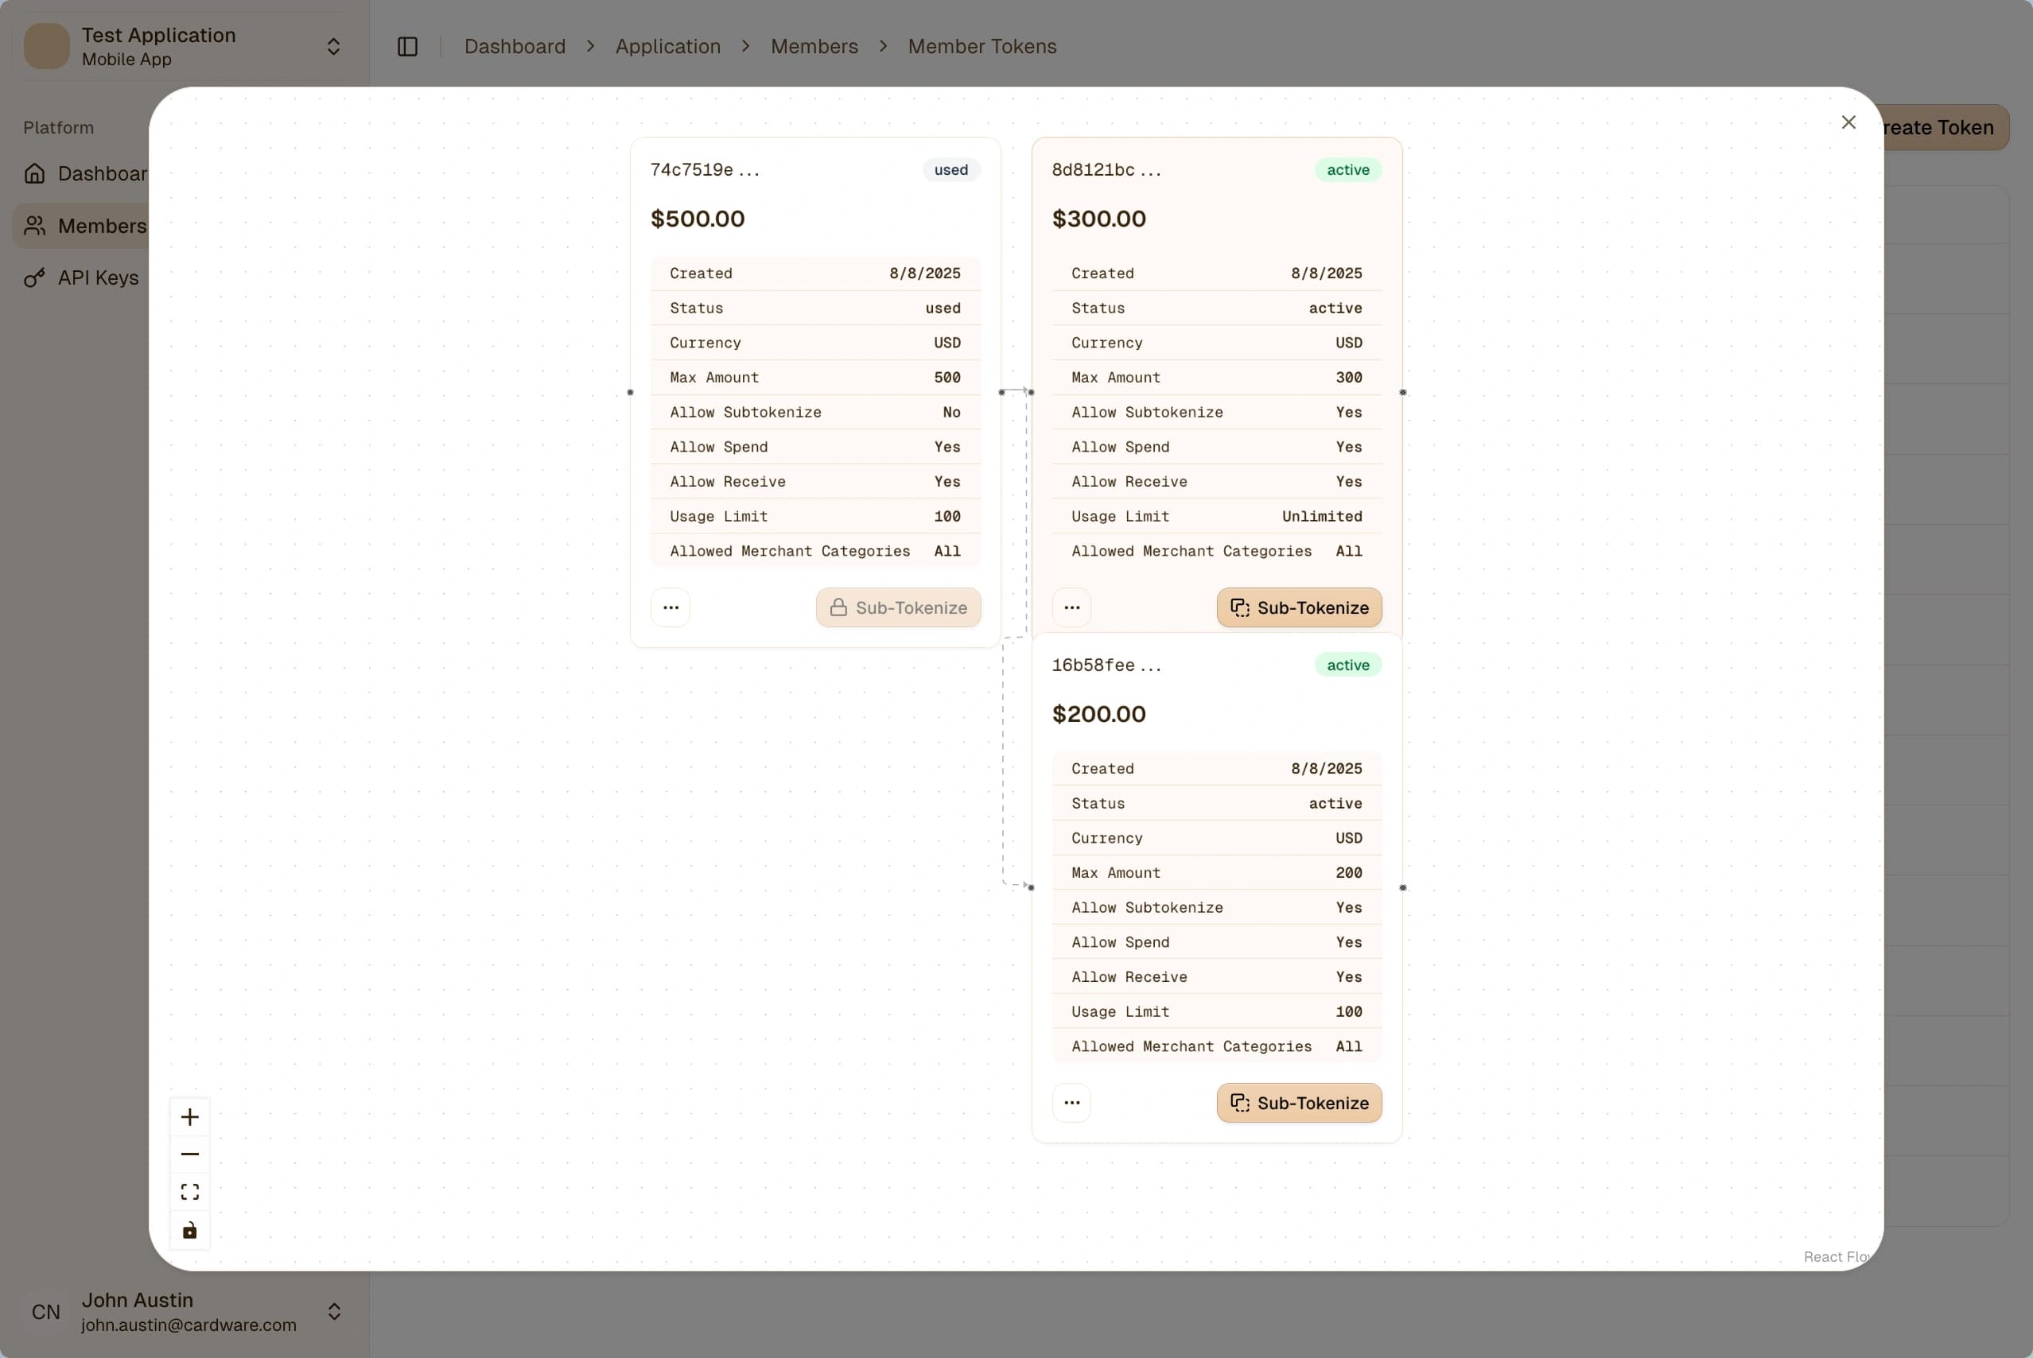Toggle the active badge on 16b58fee token
Image resolution: width=2033 pixels, height=1358 pixels.
pyautogui.click(x=1347, y=664)
